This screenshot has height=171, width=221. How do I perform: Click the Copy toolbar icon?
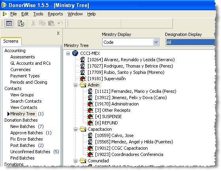coord(42,23)
